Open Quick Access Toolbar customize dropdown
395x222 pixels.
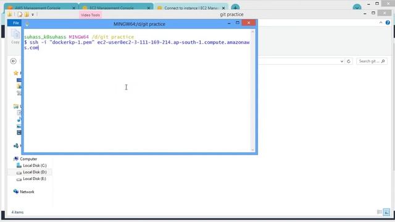point(33,15)
